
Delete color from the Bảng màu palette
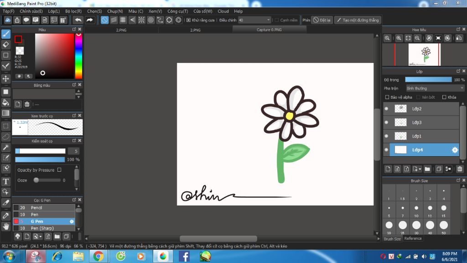click(x=27, y=104)
